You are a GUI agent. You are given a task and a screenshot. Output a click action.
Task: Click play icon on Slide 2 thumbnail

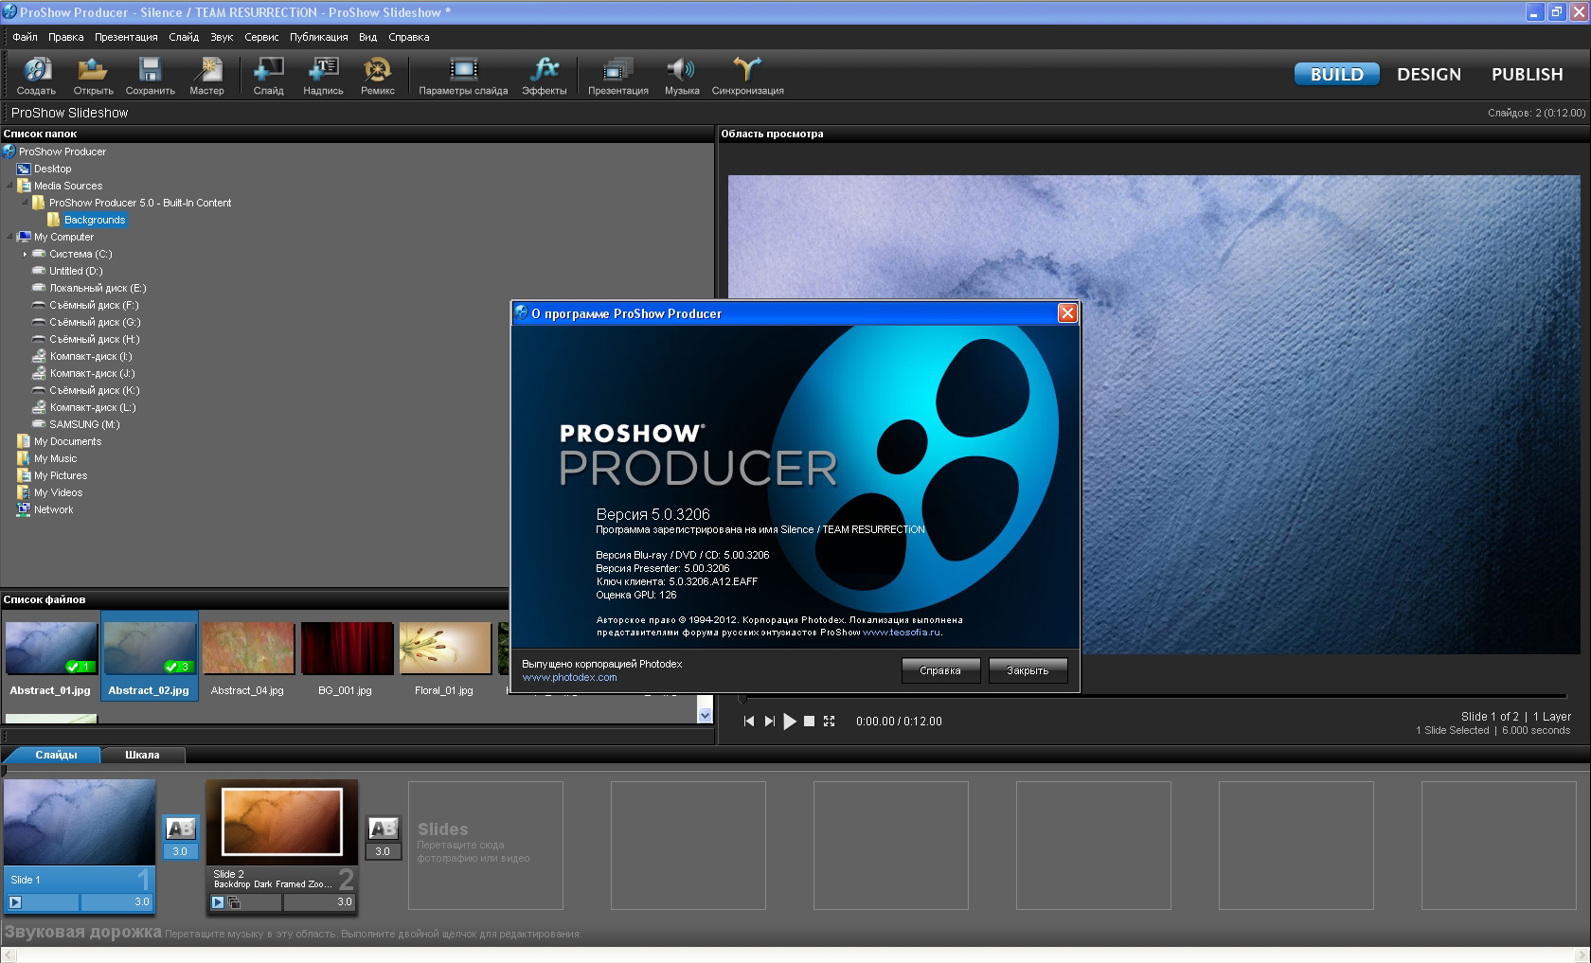[218, 902]
